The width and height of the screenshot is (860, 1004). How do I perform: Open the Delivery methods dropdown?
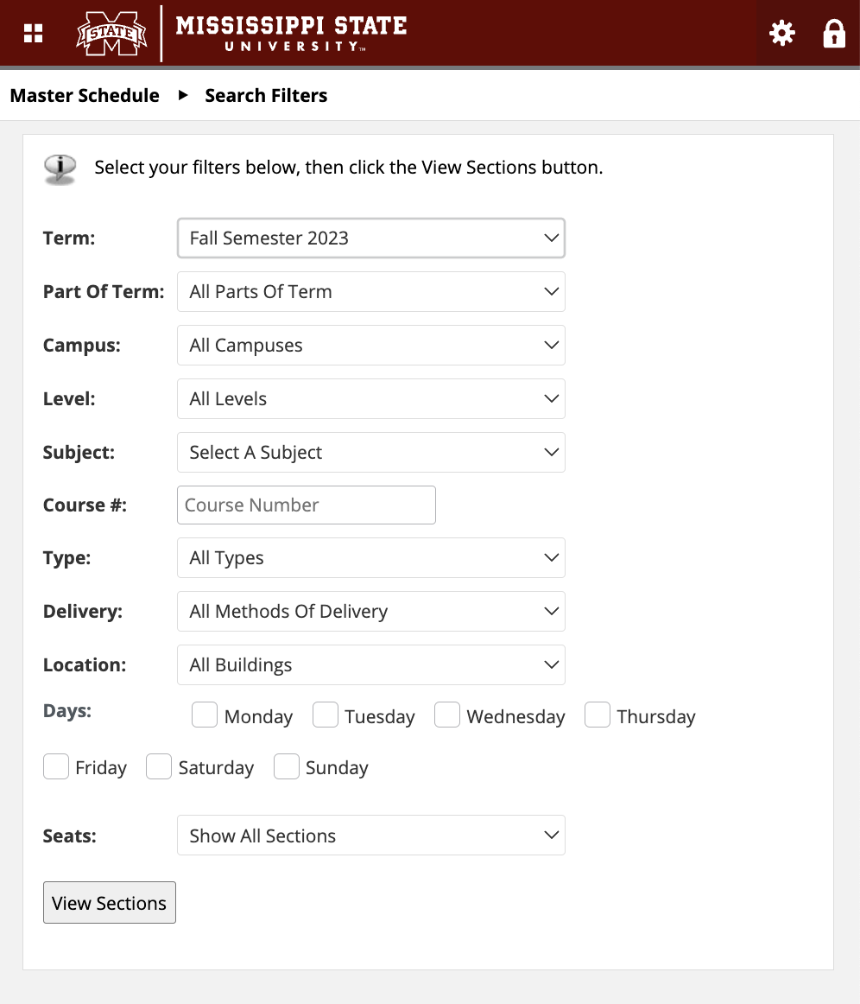click(x=371, y=612)
